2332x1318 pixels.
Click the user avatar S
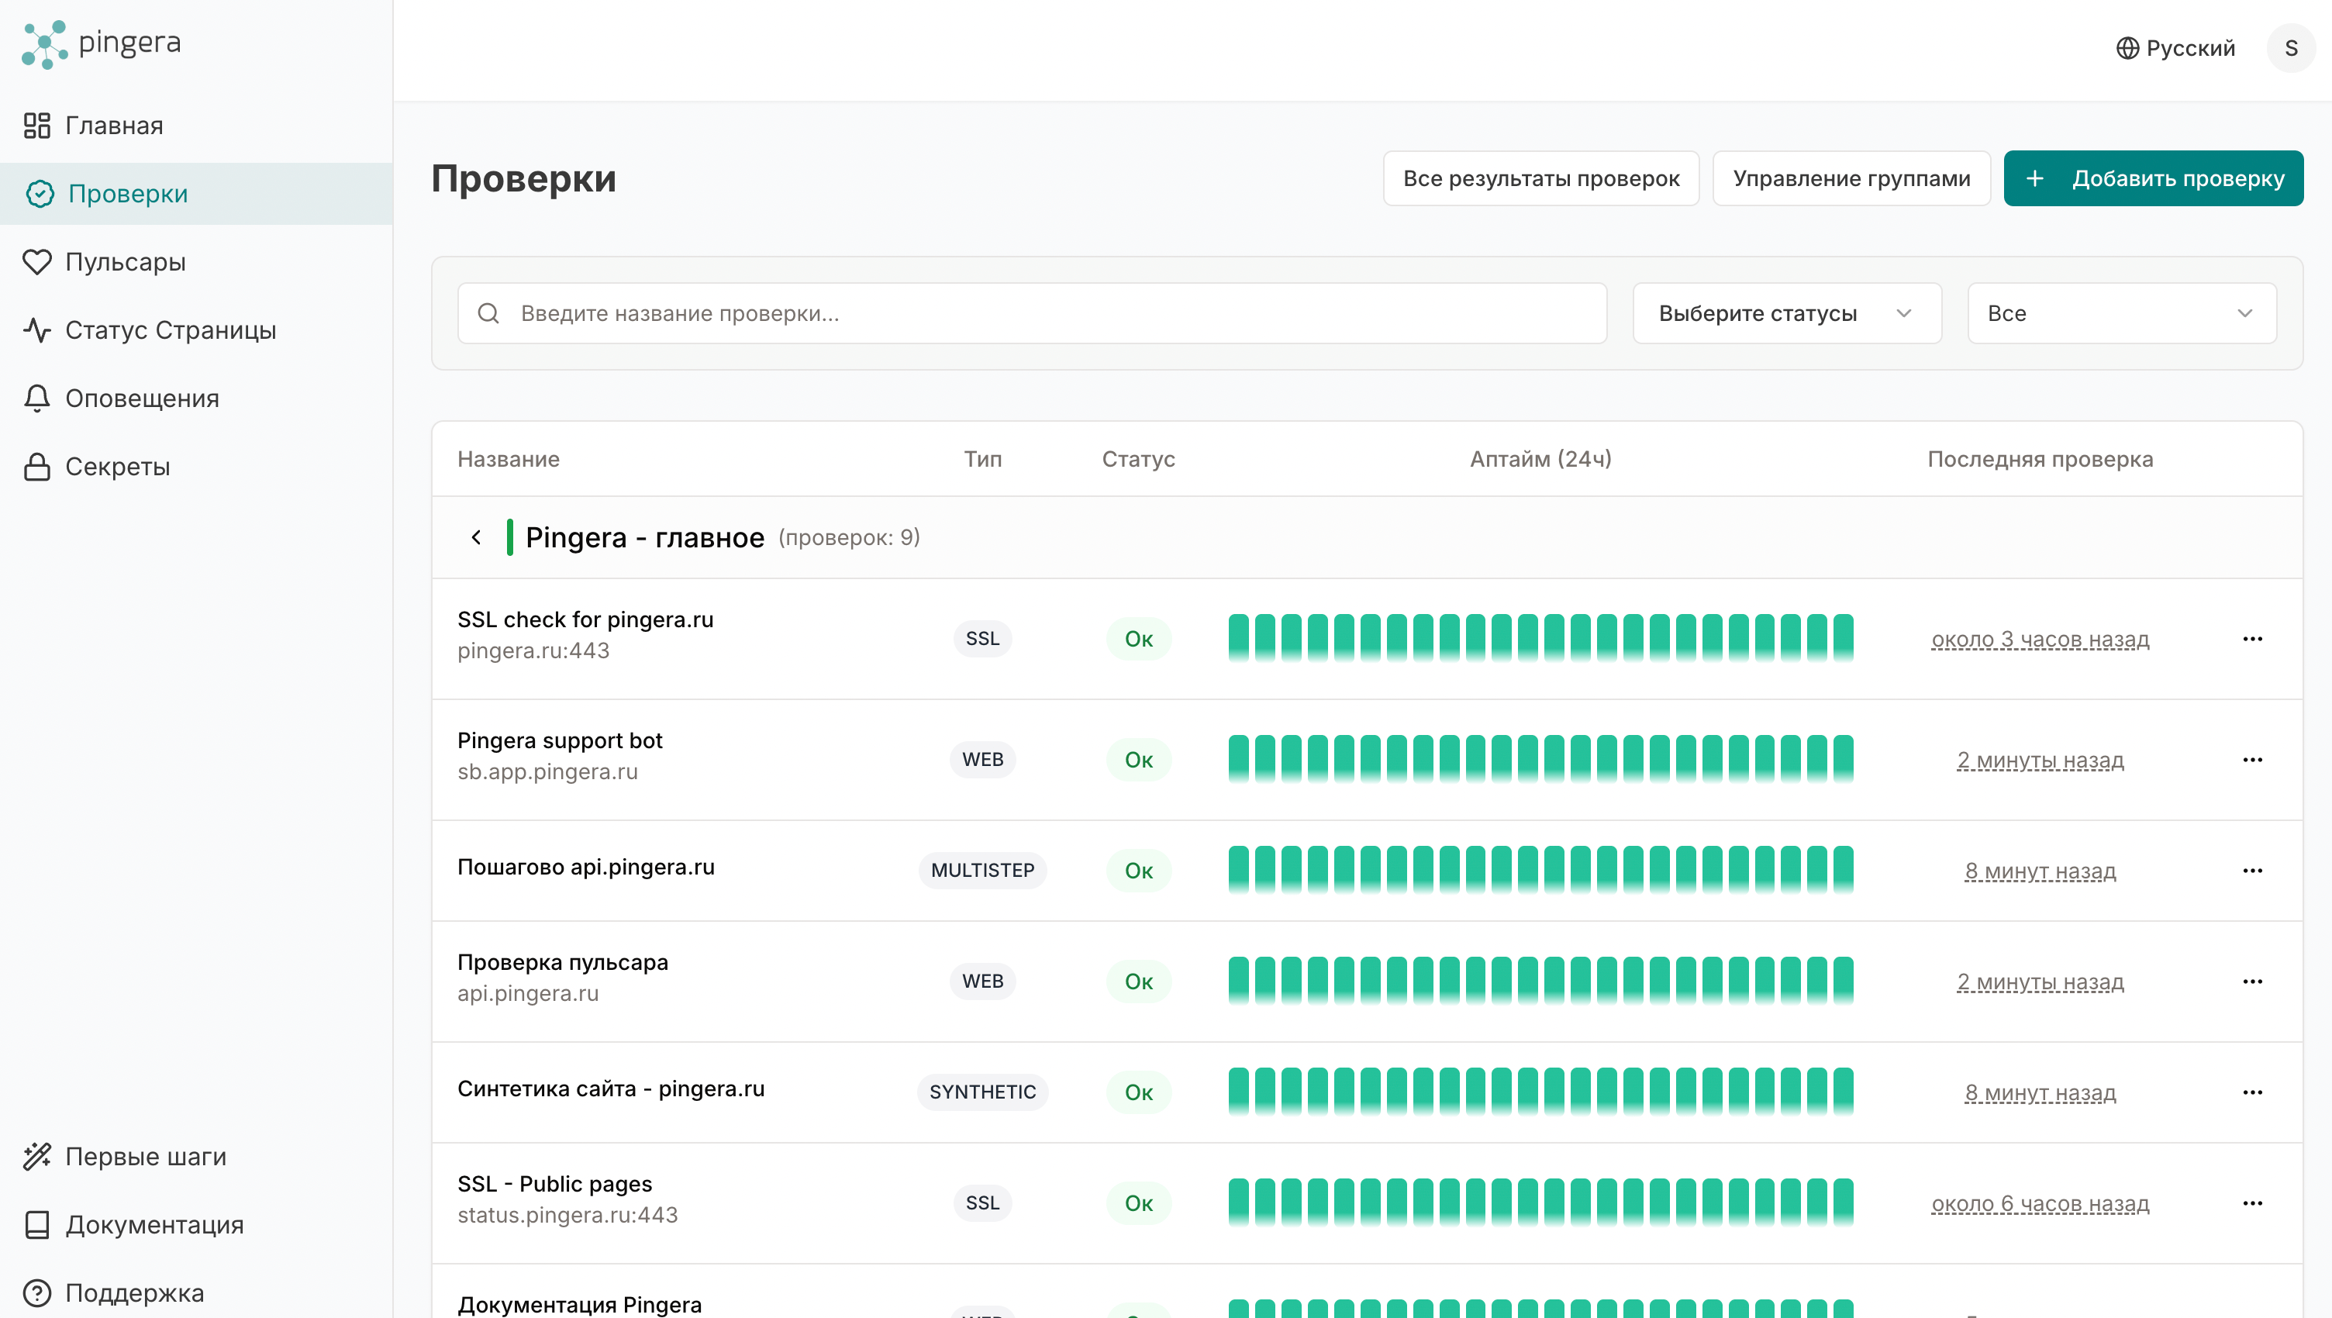click(2290, 48)
